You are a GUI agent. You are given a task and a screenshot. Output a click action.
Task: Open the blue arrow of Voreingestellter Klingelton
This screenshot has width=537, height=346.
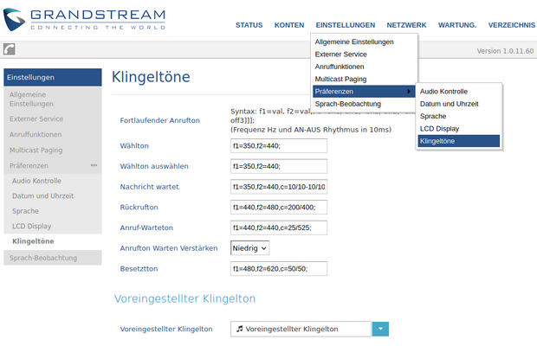[x=381, y=329]
